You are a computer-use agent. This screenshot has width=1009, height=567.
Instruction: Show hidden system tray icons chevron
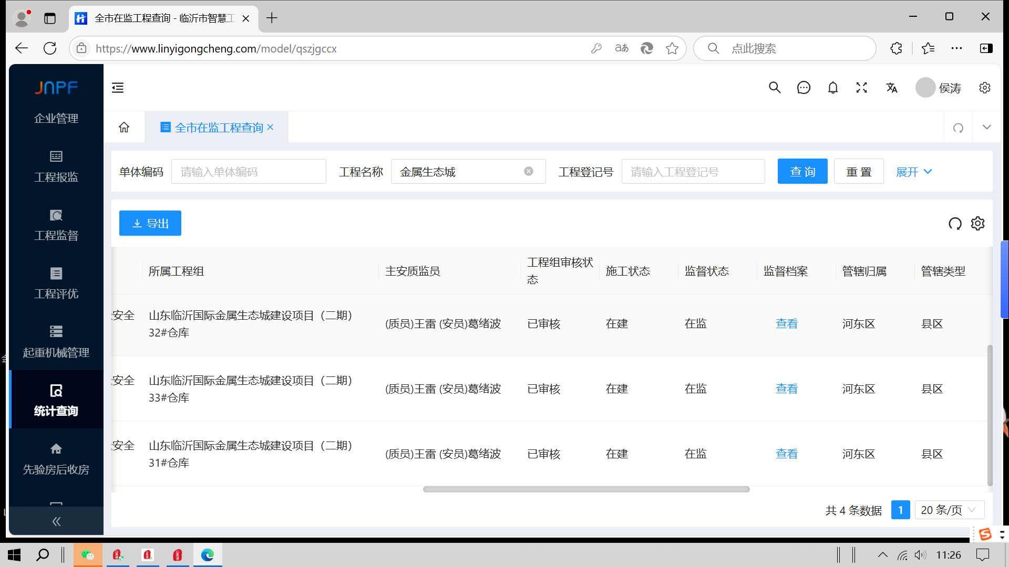883,555
